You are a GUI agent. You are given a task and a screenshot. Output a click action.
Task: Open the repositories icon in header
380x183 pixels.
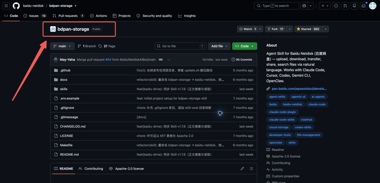tap(354, 6)
